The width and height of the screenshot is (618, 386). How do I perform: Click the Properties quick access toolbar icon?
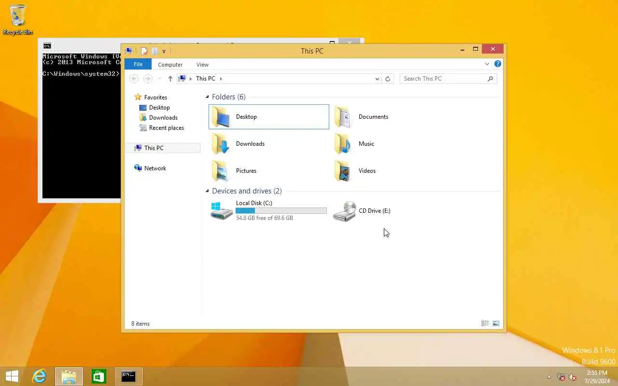click(x=144, y=51)
